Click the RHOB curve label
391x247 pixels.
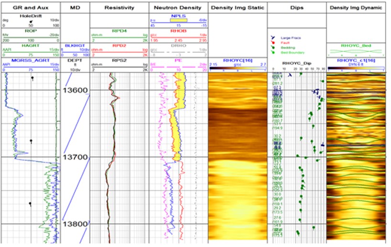click(179, 31)
